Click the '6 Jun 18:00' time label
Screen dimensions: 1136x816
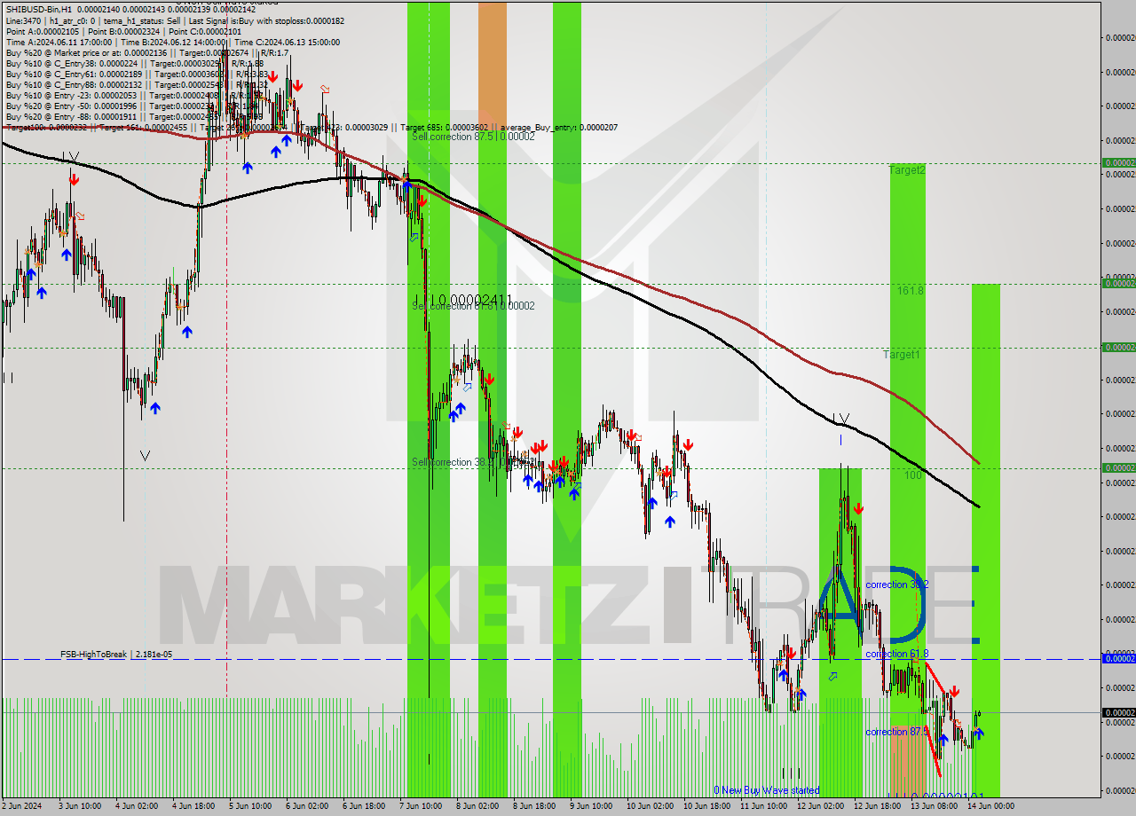pos(364,806)
